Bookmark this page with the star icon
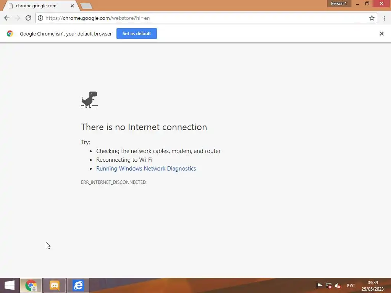 pos(372,18)
